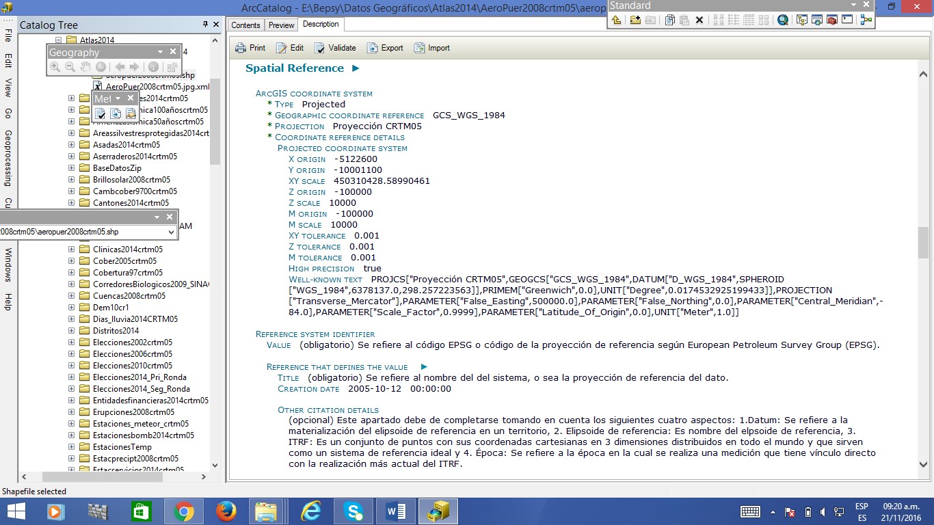Click the Delete icon in Standard toolbar
This screenshot has width=934, height=525.
699,20
